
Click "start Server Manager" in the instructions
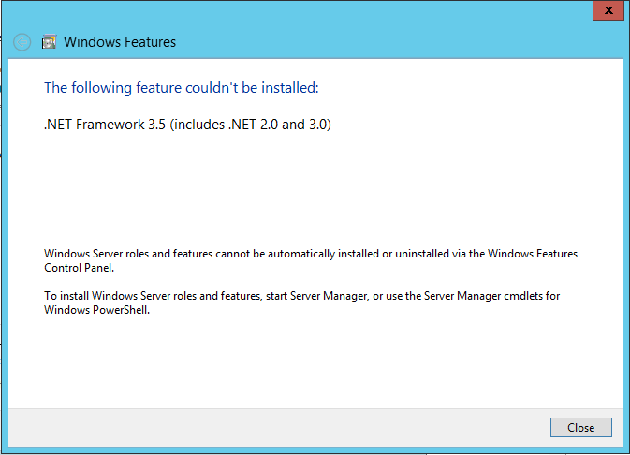point(316,296)
